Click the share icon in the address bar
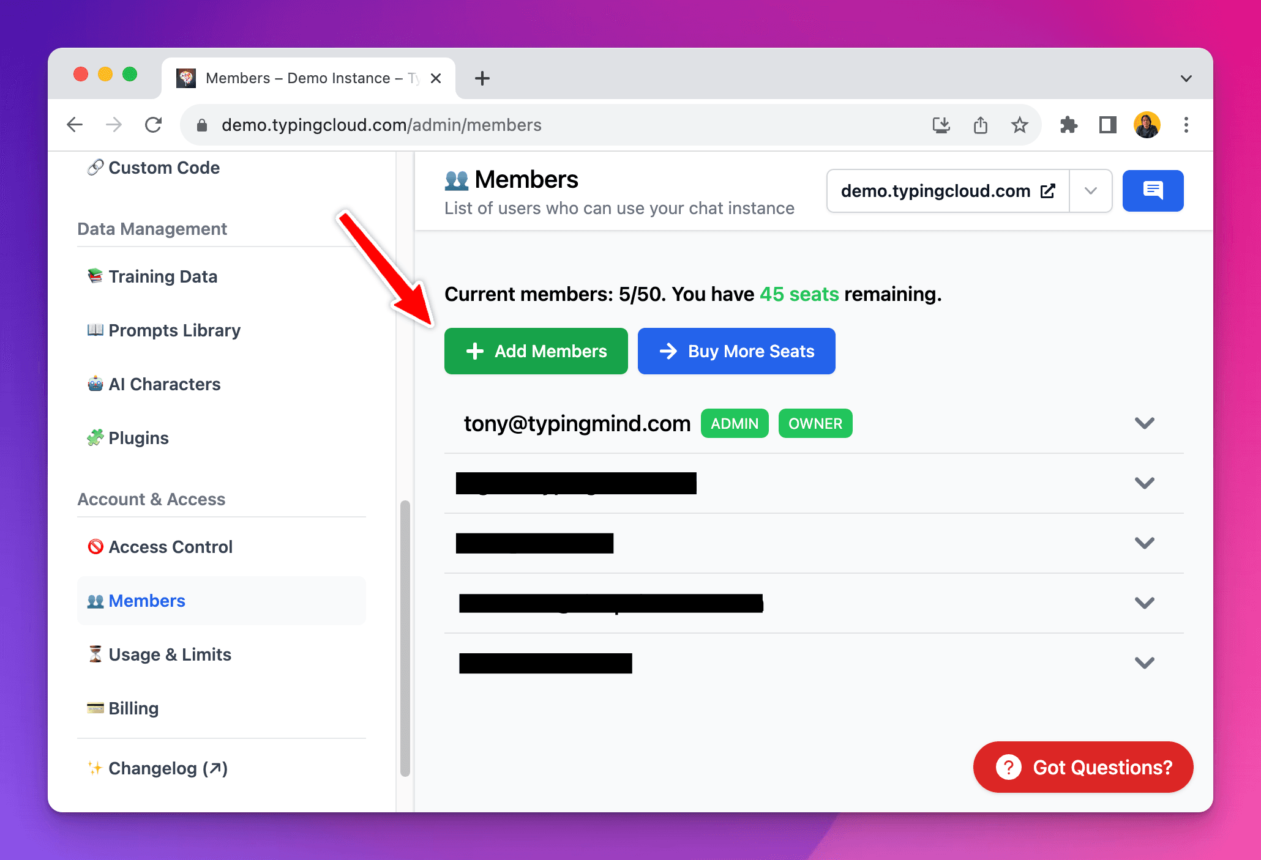Screen dimensions: 1261x860 980,125
